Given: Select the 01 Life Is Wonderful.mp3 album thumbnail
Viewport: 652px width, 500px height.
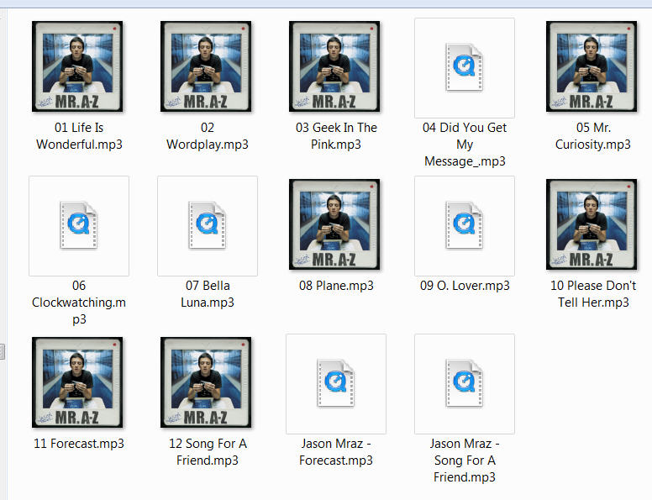Looking at the screenshot, I should (x=77, y=66).
